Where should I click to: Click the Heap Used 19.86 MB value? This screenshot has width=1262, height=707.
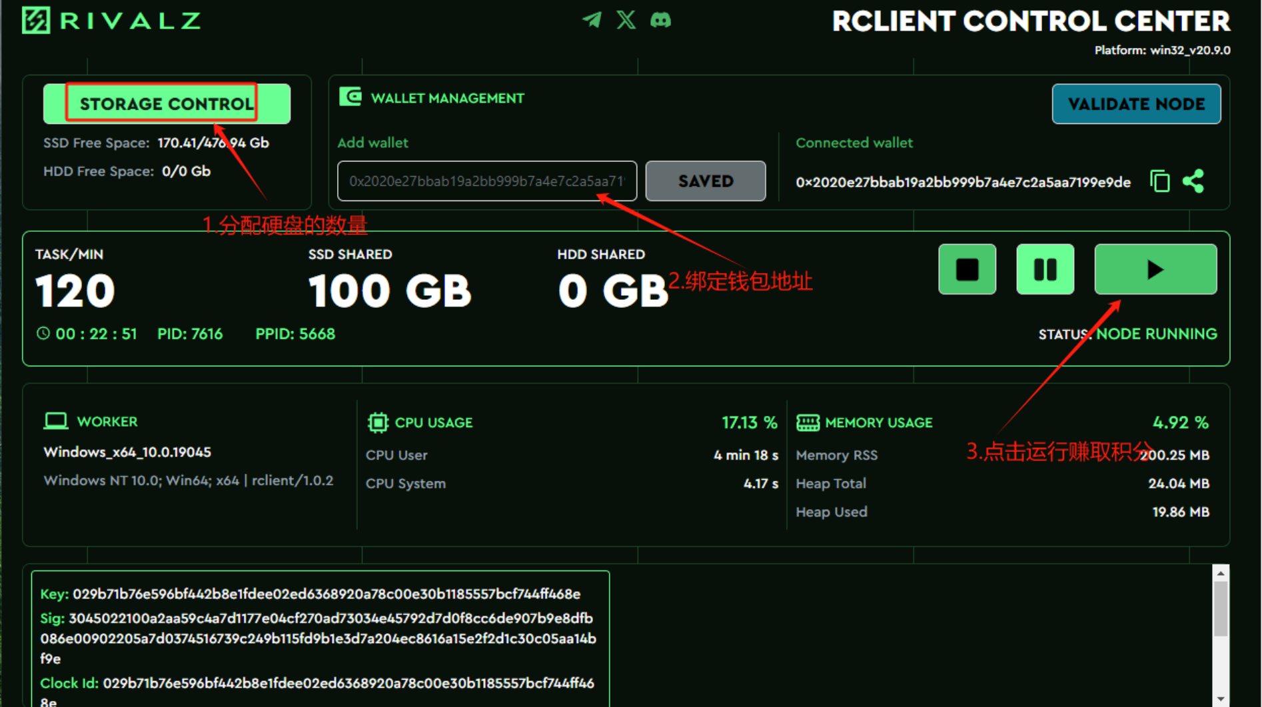click(x=1181, y=512)
